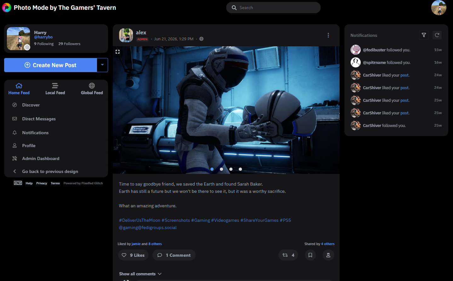
Task: Click the Terms footer link
Action: (x=55, y=183)
